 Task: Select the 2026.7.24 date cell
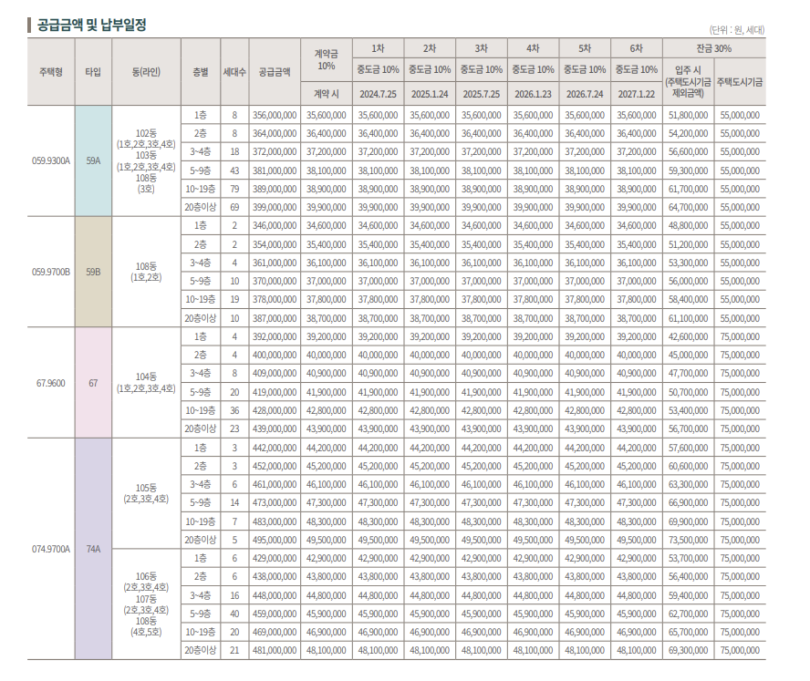pos(585,94)
